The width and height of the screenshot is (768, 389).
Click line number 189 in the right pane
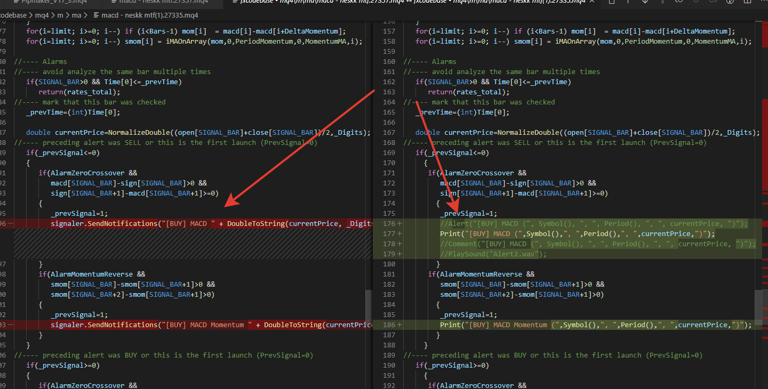coord(388,355)
